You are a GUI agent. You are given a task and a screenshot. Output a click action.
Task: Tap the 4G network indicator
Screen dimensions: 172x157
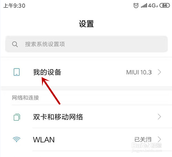click(x=153, y=5)
